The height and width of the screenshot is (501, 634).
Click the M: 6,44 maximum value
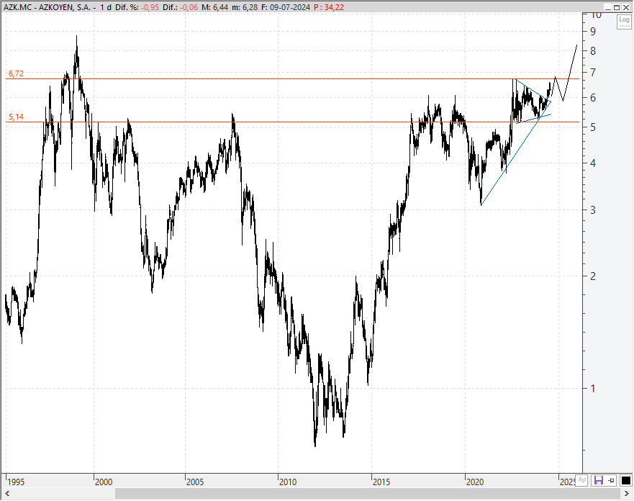pos(215,7)
